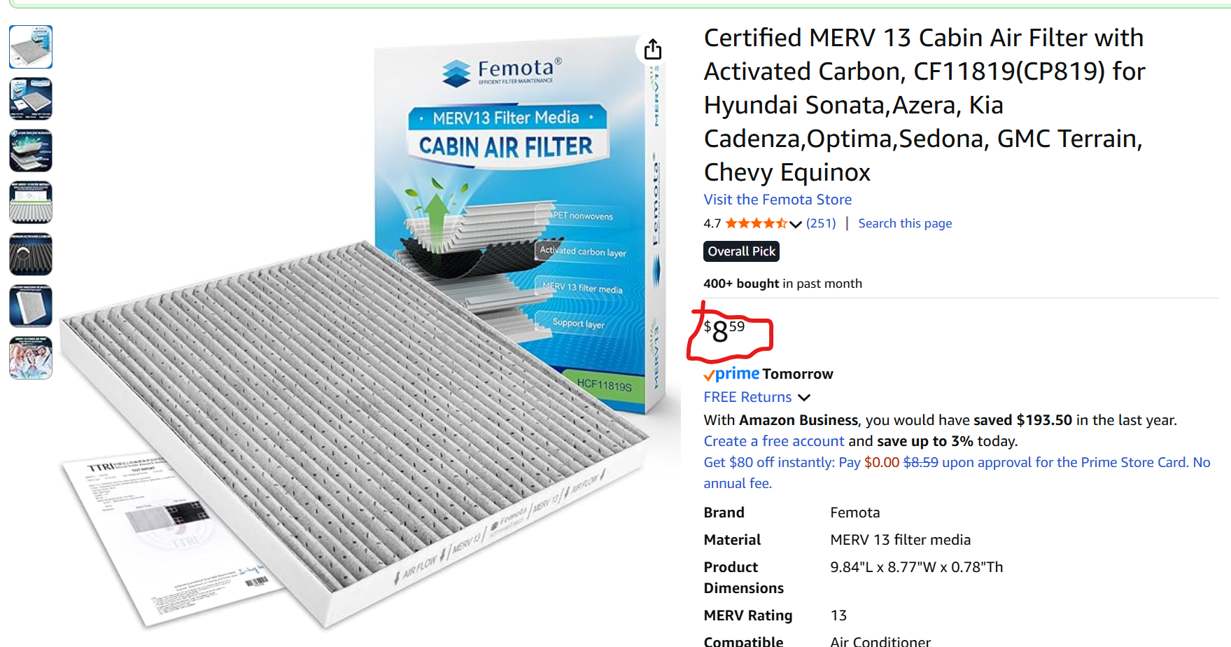Expand the FREE Returns dropdown arrow

point(804,398)
